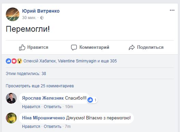Viewport: 180px width, 132px height.
Task: Click the red heart Love reaction icon
Action: click(14, 61)
